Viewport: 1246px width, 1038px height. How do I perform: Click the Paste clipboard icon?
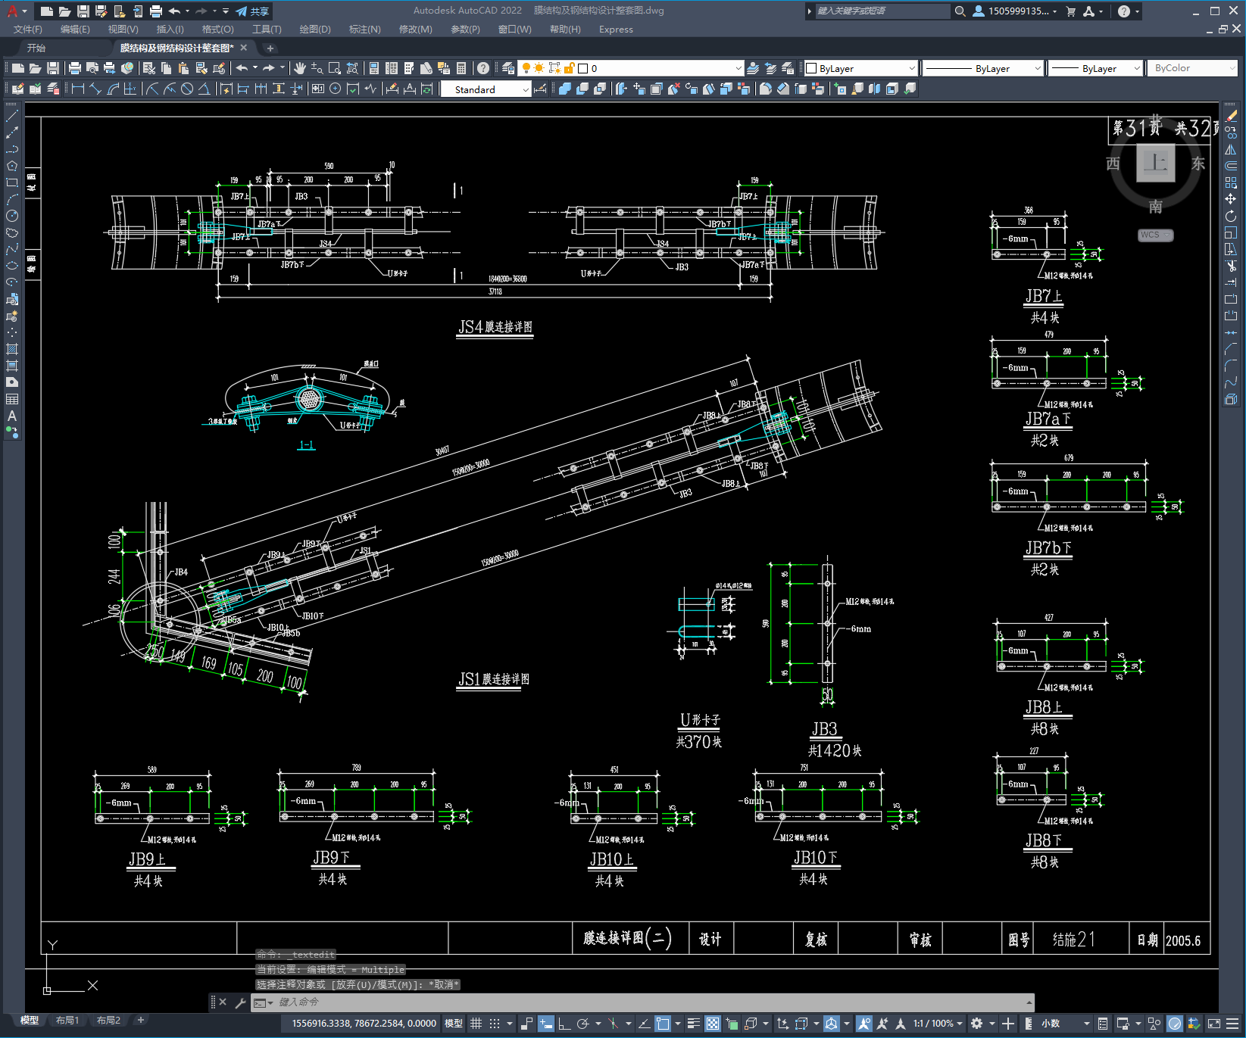[183, 68]
